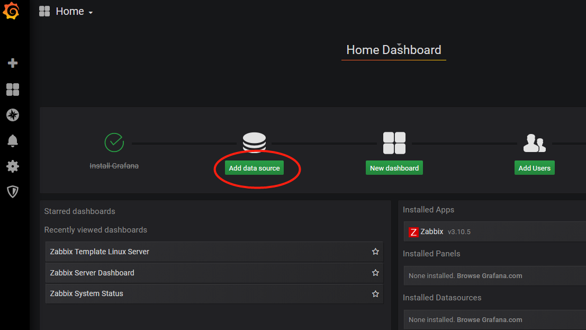This screenshot has width=586, height=330.
Task: Click the Add Users button
Action: 534,168
